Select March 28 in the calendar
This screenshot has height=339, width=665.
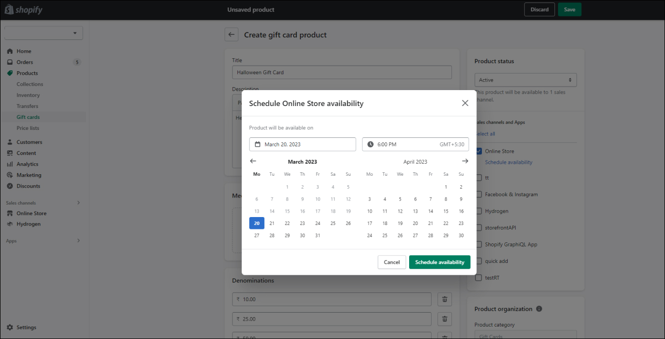(272, 235)
